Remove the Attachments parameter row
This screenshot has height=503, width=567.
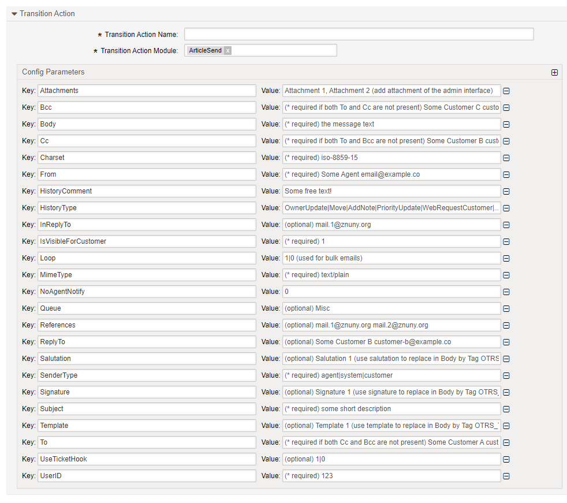point(506,91)
